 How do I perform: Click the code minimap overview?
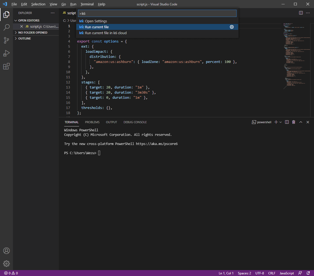pos(296,56)
